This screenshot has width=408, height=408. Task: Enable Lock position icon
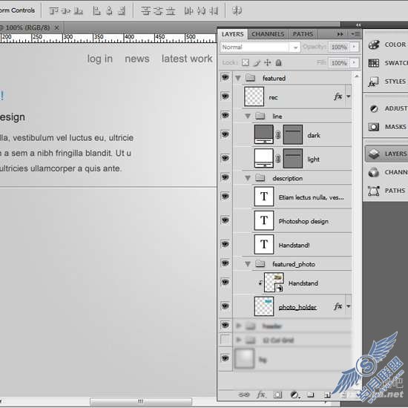pyautogui.click(x=268, y=63)
